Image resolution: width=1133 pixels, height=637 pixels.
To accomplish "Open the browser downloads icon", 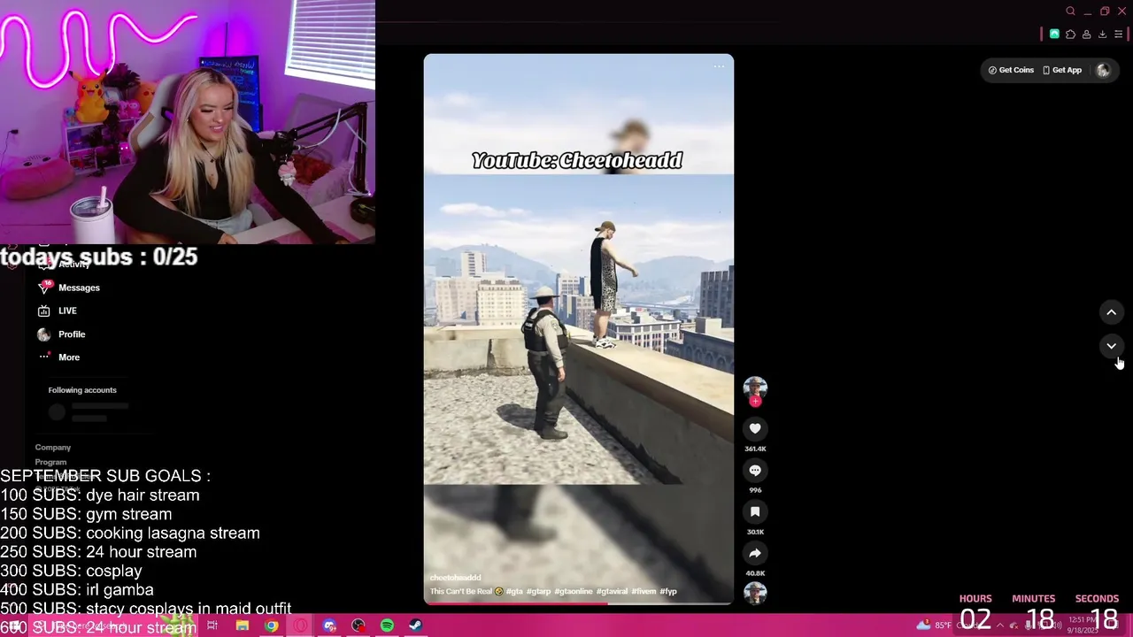I will point(1102,35).
